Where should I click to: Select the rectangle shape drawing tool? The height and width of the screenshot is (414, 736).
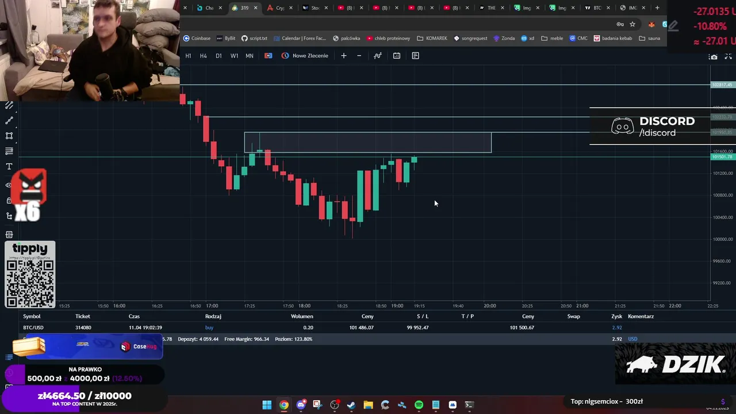pos(9,136)
